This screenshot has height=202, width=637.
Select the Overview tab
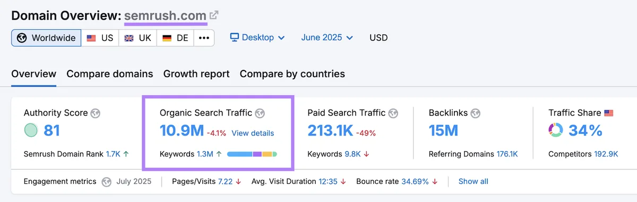click(x=33, y=74)
